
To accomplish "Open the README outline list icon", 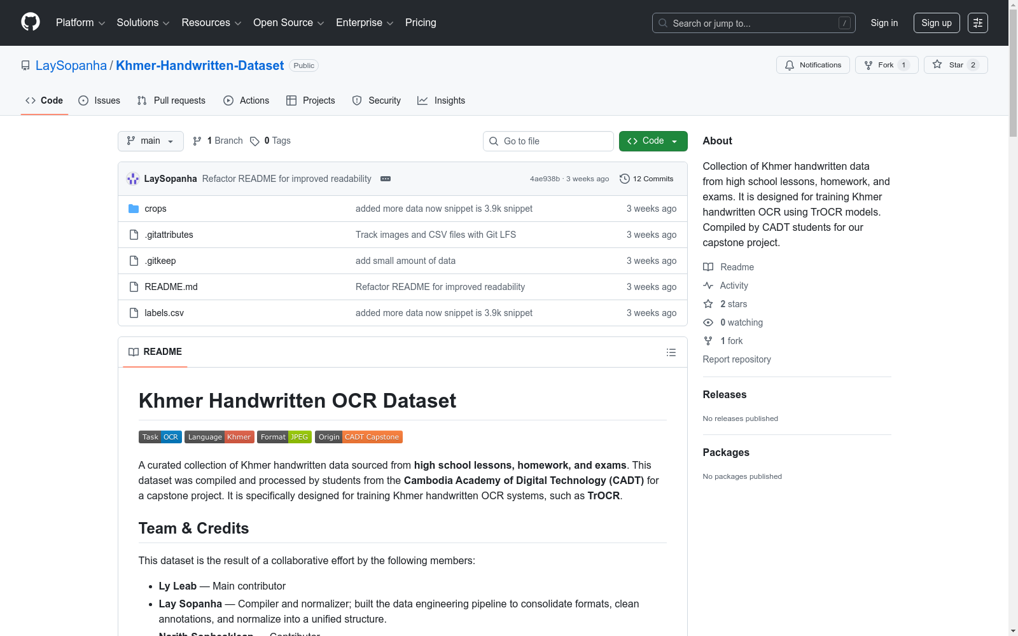I will pos(671,352).
